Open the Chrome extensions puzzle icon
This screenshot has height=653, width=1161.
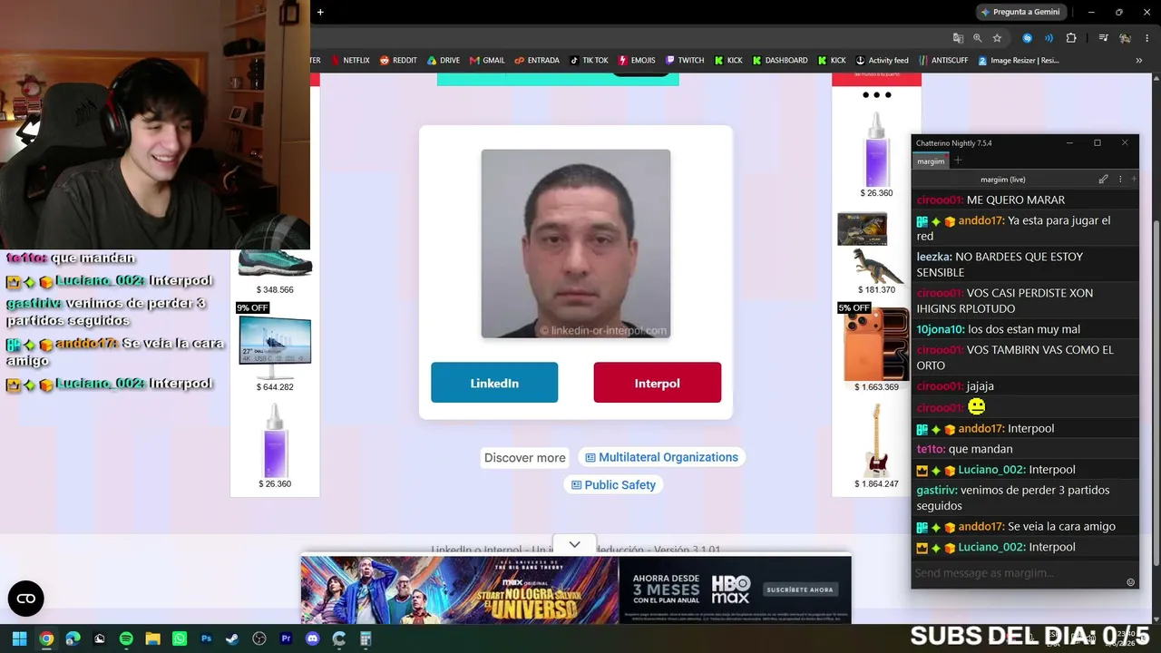coord(1071,38)
